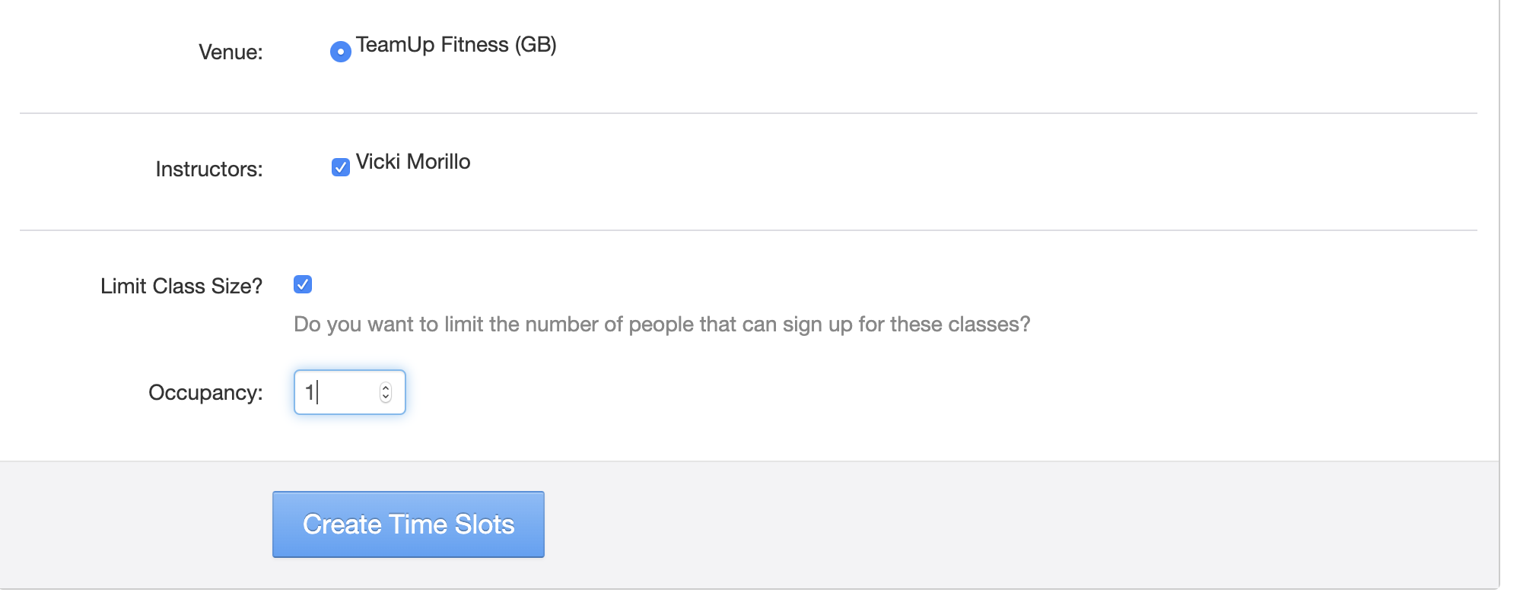This screenshot has width=1520, height=605.
Task: Click the Instructors: field label
Action: pyautogui.click(x=209, y=169)
